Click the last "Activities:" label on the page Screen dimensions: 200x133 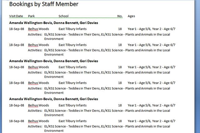[35, 126]
